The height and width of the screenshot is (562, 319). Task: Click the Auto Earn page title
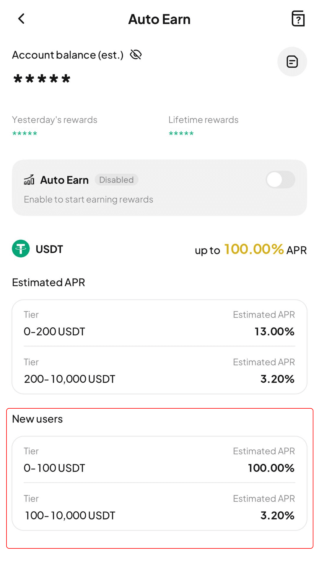pos(159,20)
